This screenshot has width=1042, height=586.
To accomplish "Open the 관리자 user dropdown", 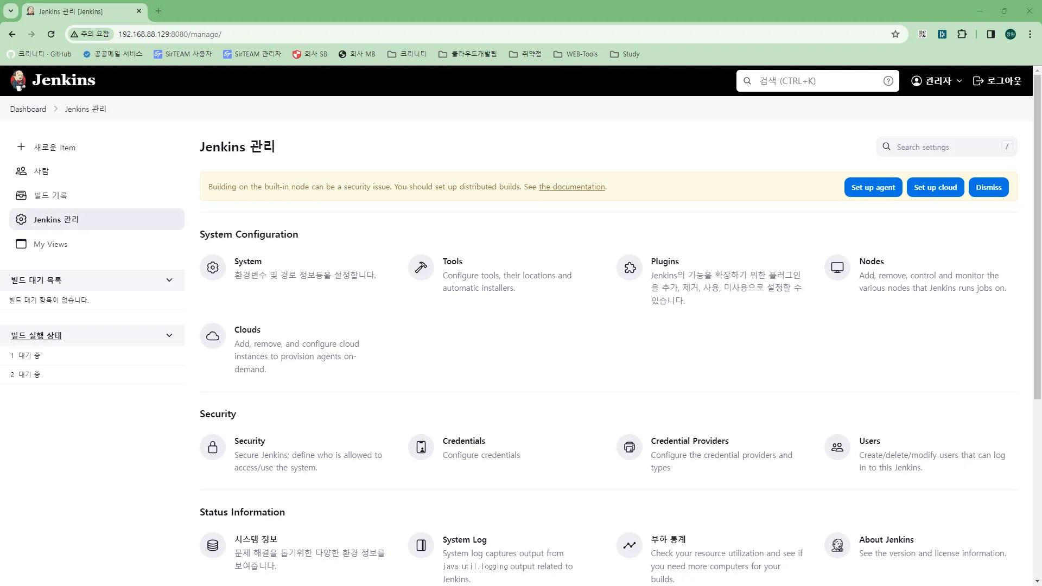I will pos(937,81).
